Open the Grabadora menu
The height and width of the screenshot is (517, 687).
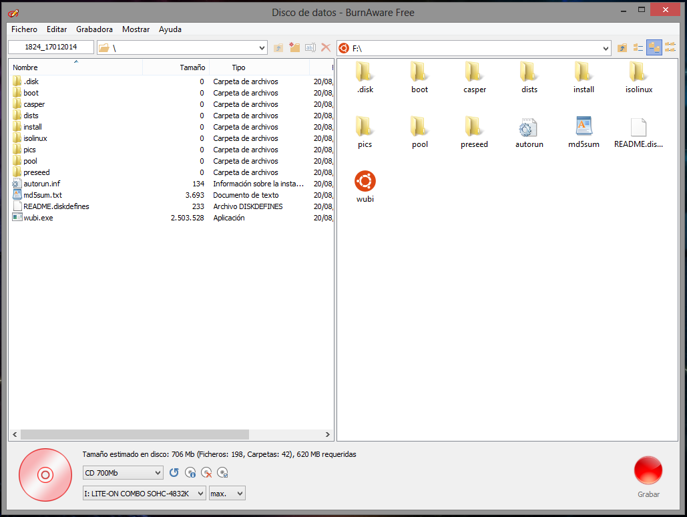coord(94,29)
